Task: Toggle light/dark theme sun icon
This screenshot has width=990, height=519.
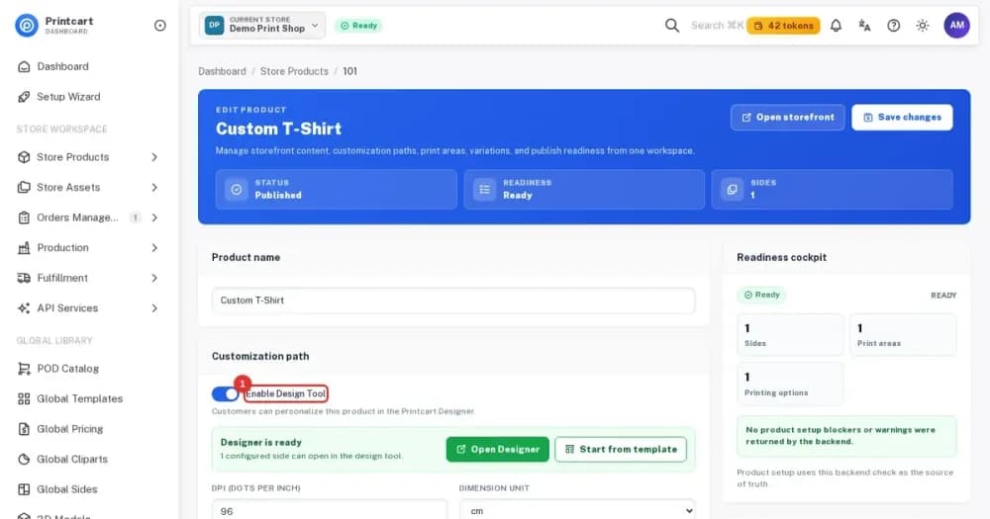Action: [923, 26]
